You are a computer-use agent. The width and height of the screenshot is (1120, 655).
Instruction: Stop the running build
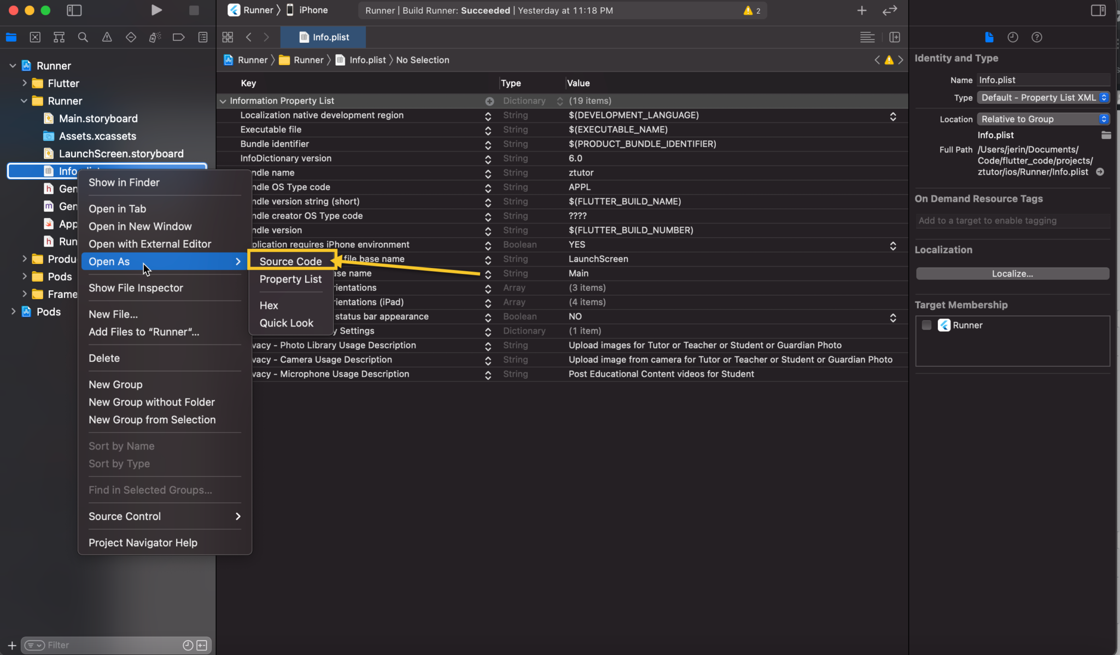click(194, 10)
